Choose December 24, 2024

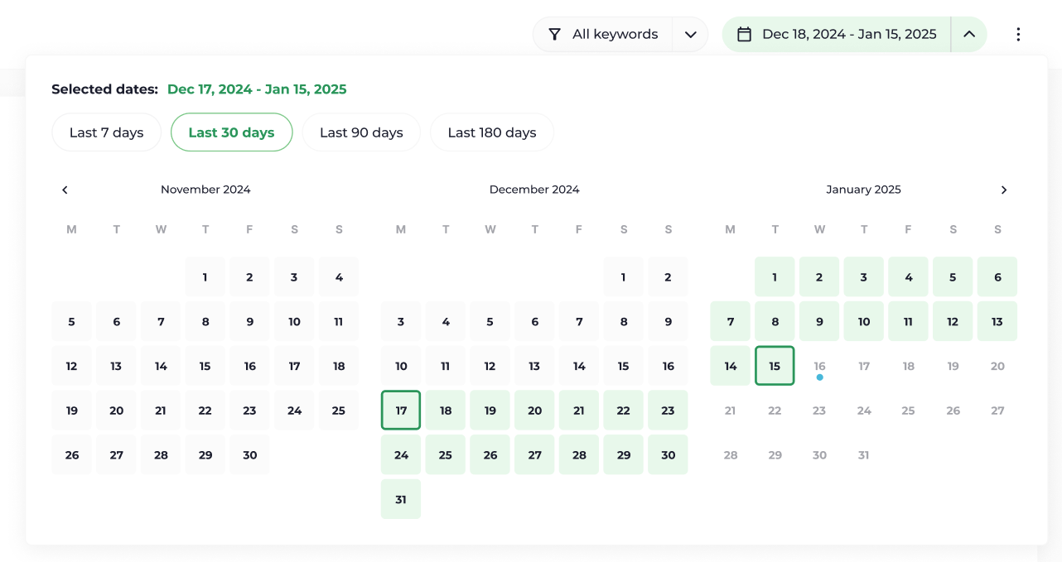401,455
